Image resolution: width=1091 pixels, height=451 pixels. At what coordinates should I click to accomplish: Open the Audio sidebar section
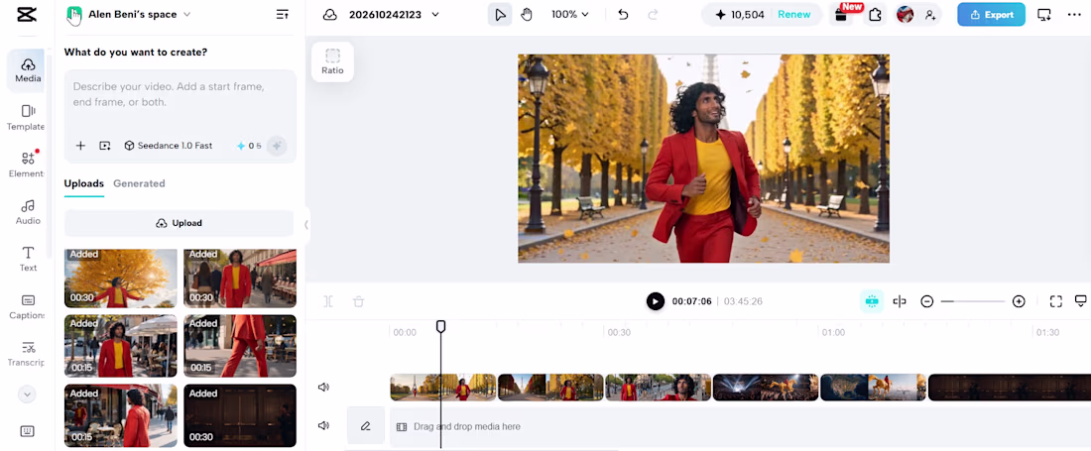[28, 212]
